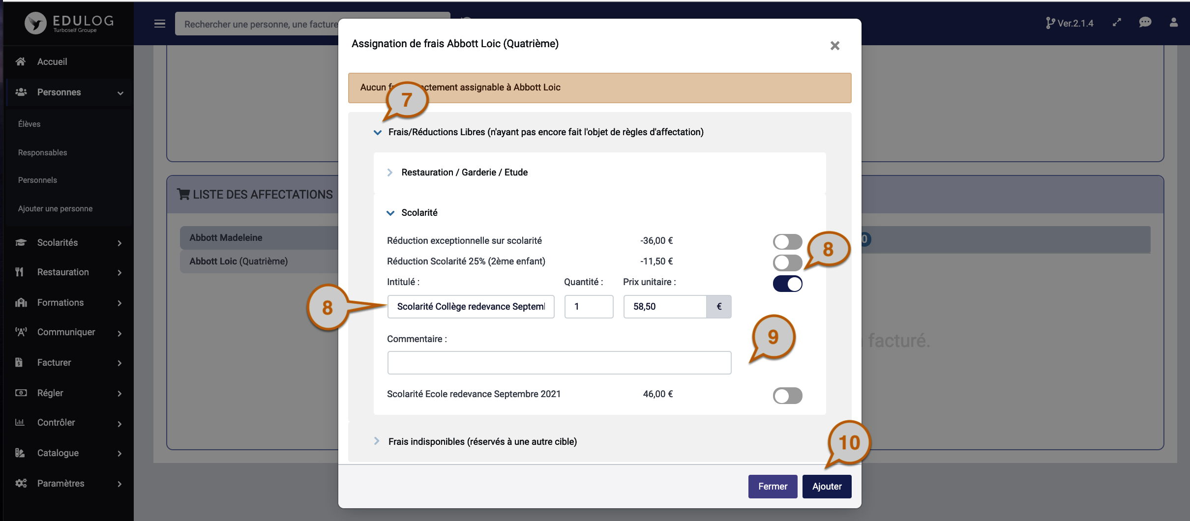Click the euro sign addon
Image resolution: width=1190 pixels, height=521 pixels.
point(719,306)
